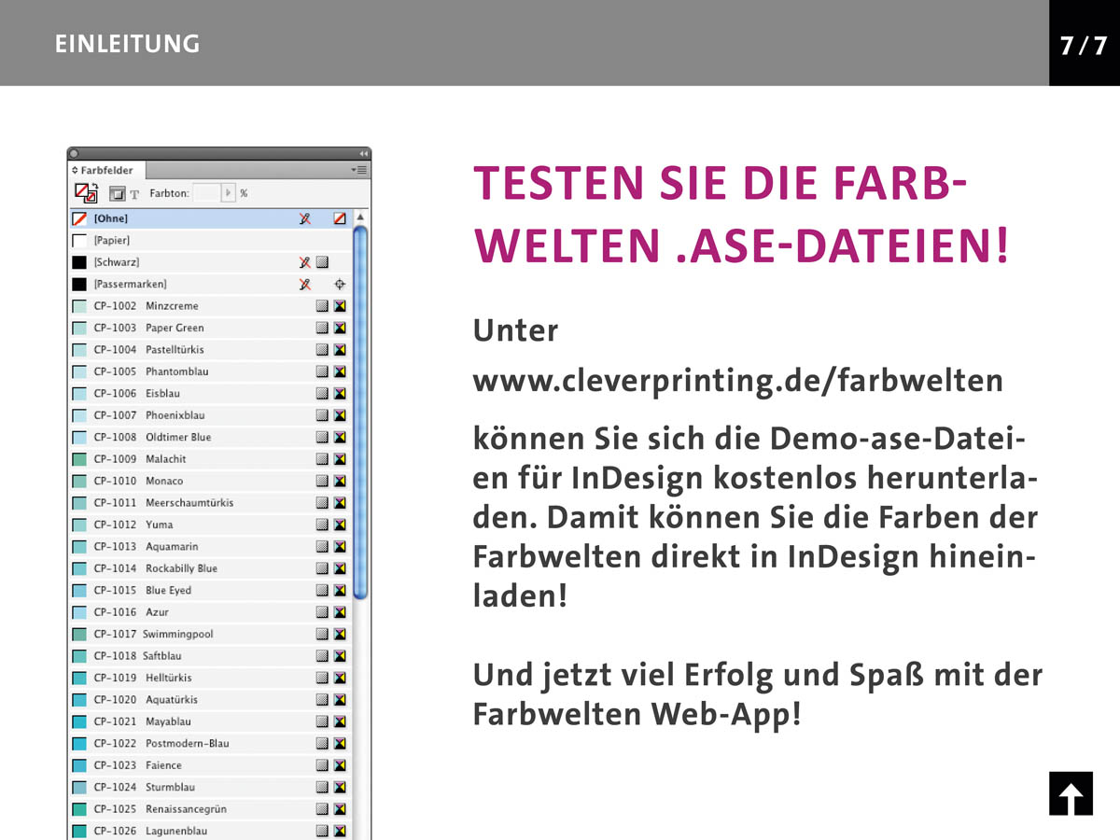Click the 7 / 7 page counter
Screen dimensions: 1120x840
pyautogui.click(x=1084, y=45)
